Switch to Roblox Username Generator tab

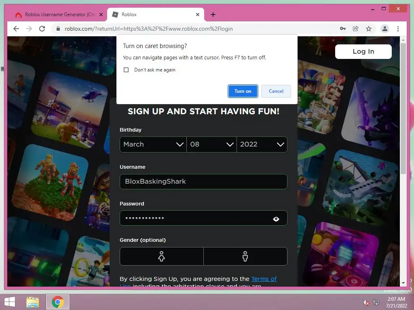[x=59, y=15]
